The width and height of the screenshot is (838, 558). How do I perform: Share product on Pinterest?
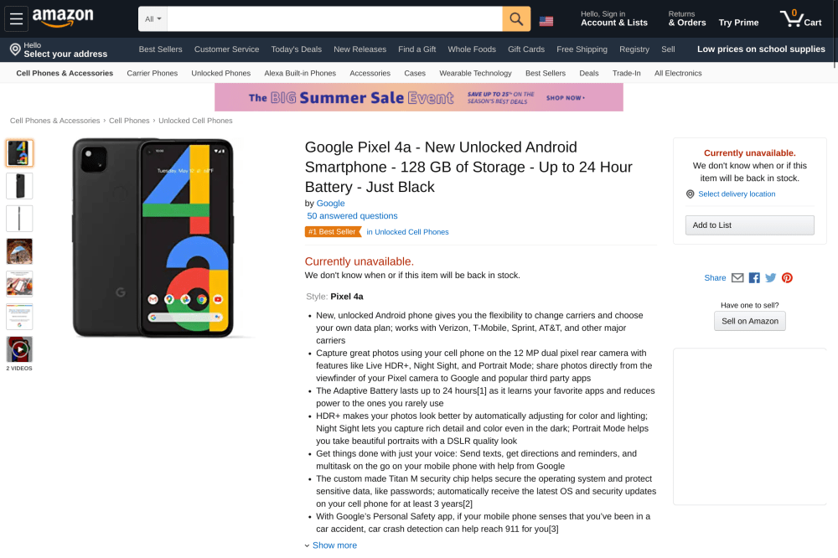[x=787, y=278]
